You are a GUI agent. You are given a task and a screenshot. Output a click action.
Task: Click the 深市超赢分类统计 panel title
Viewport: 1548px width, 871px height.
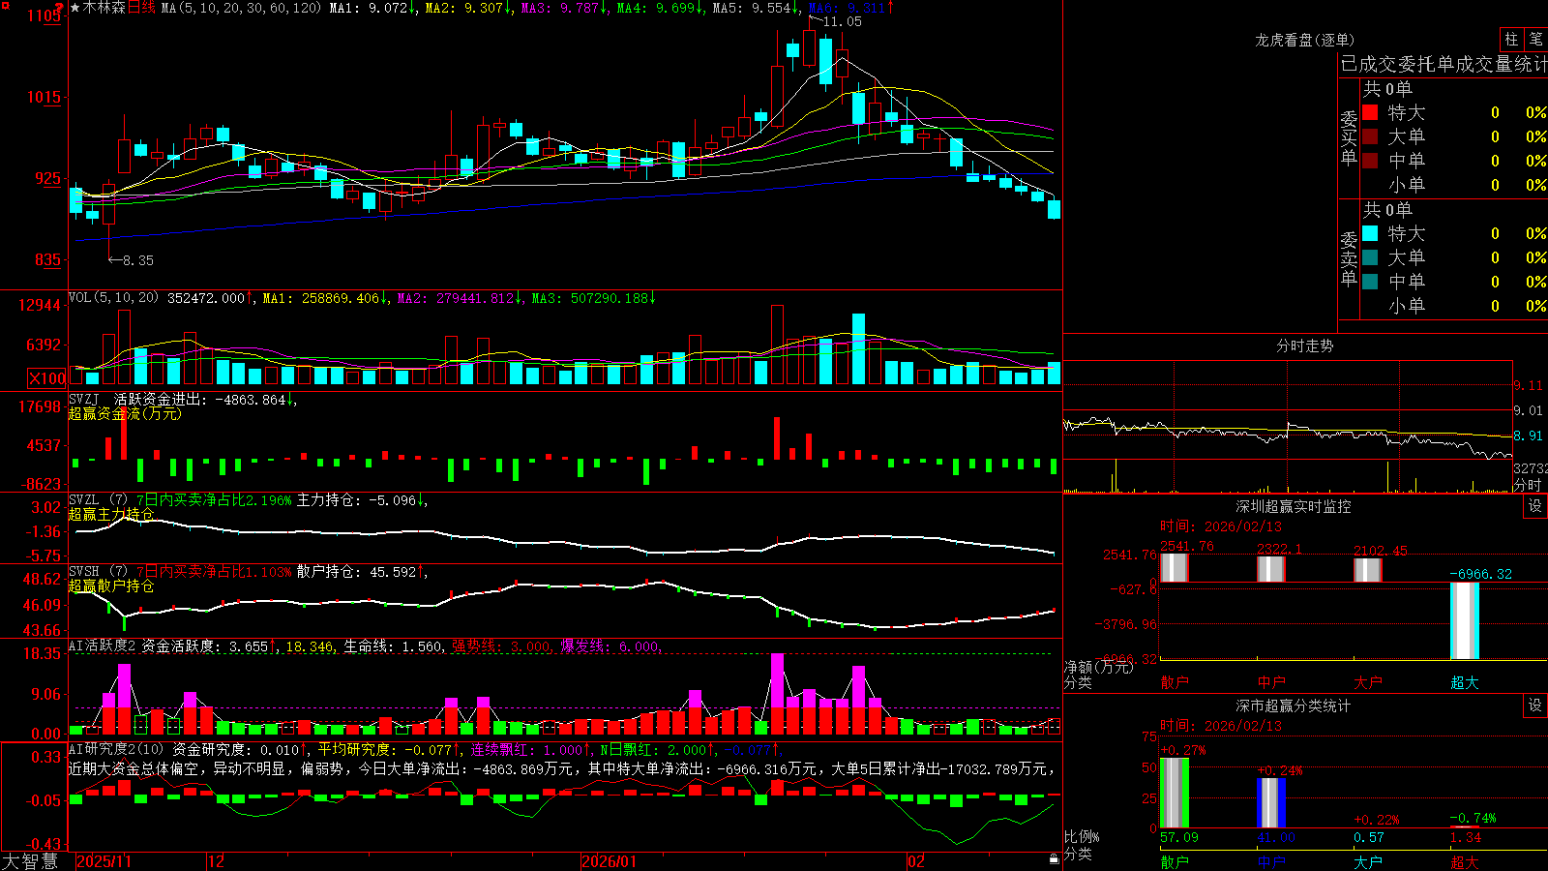click(1294, 706)
